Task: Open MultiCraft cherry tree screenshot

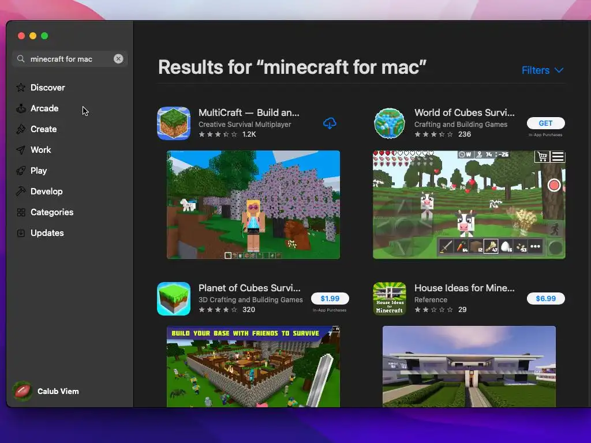Action: [x=253, y=205]
